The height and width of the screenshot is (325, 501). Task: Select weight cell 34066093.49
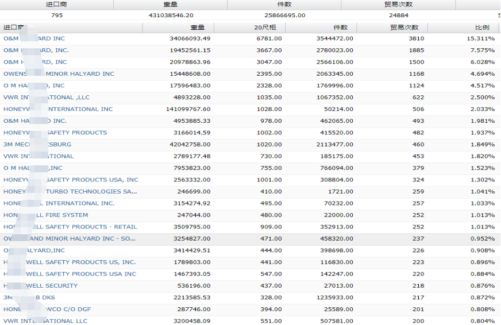tap(190, 38)
